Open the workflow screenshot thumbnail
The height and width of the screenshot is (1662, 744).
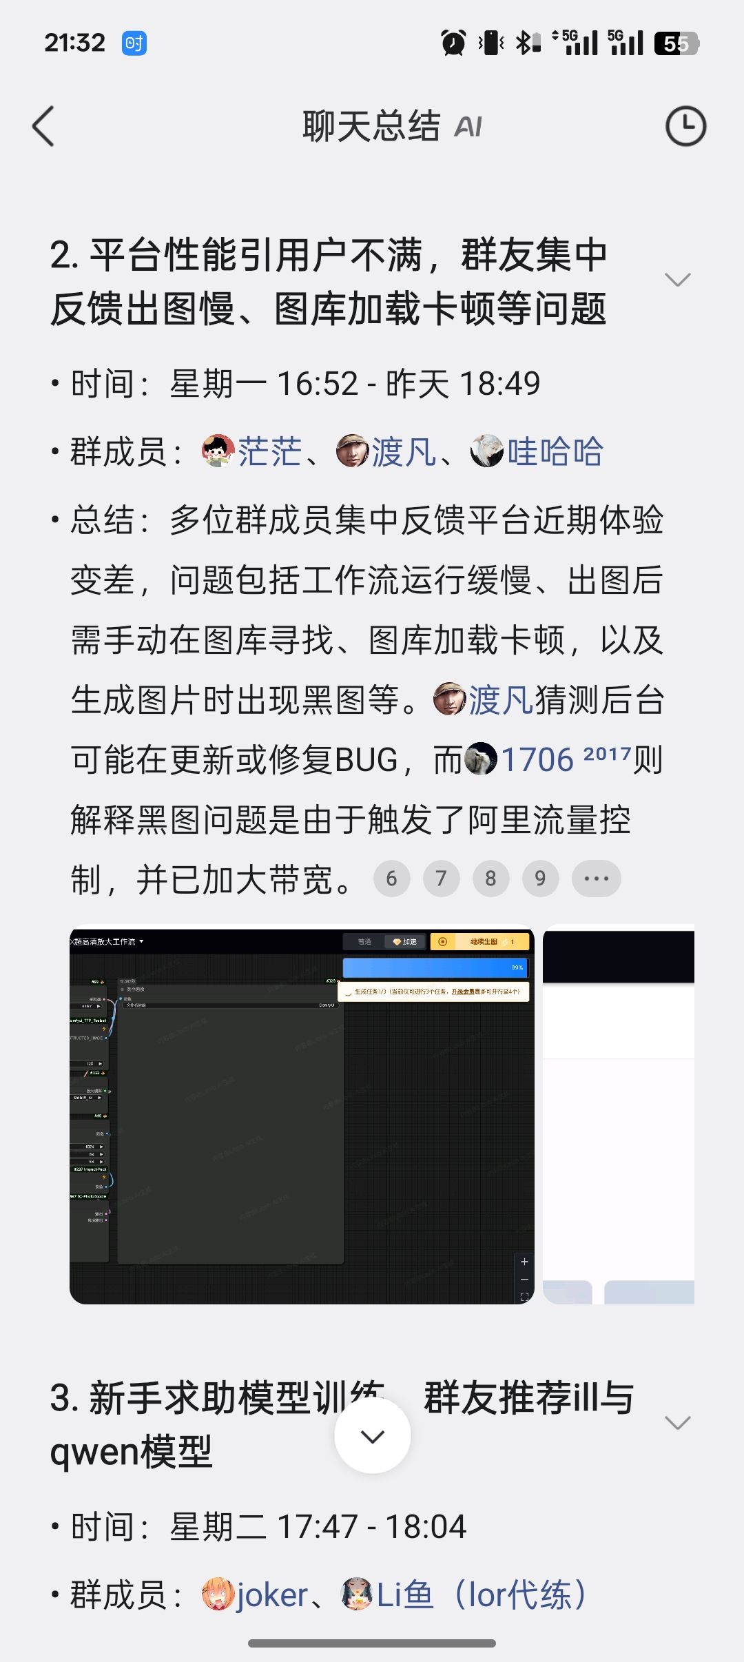point(302,1115)
